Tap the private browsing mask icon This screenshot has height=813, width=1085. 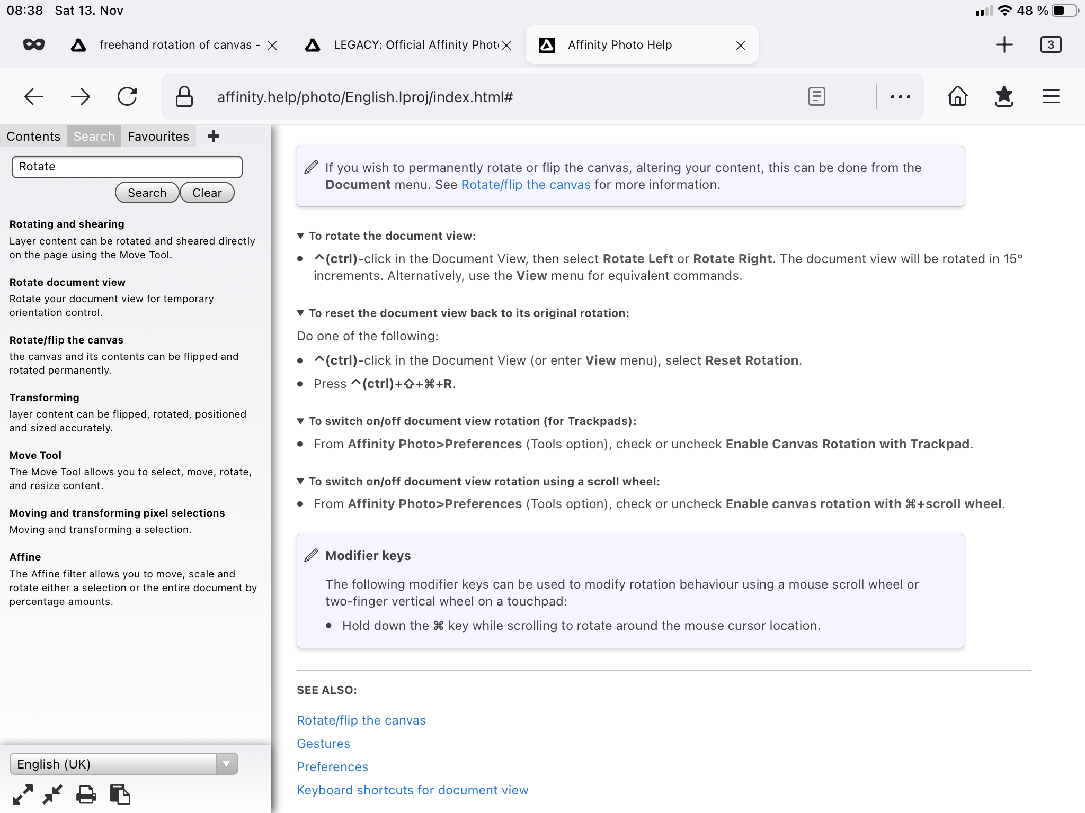pos(34,45)
